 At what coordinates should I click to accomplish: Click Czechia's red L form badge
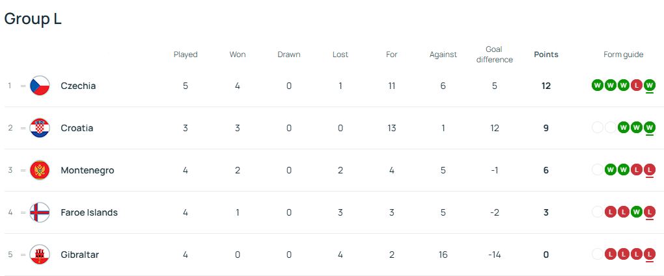[x=636, y=85]
